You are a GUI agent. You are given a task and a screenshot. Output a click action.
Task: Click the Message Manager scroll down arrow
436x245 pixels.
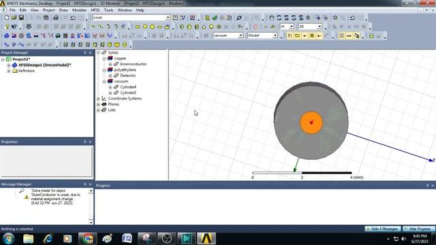click(91, 222)
